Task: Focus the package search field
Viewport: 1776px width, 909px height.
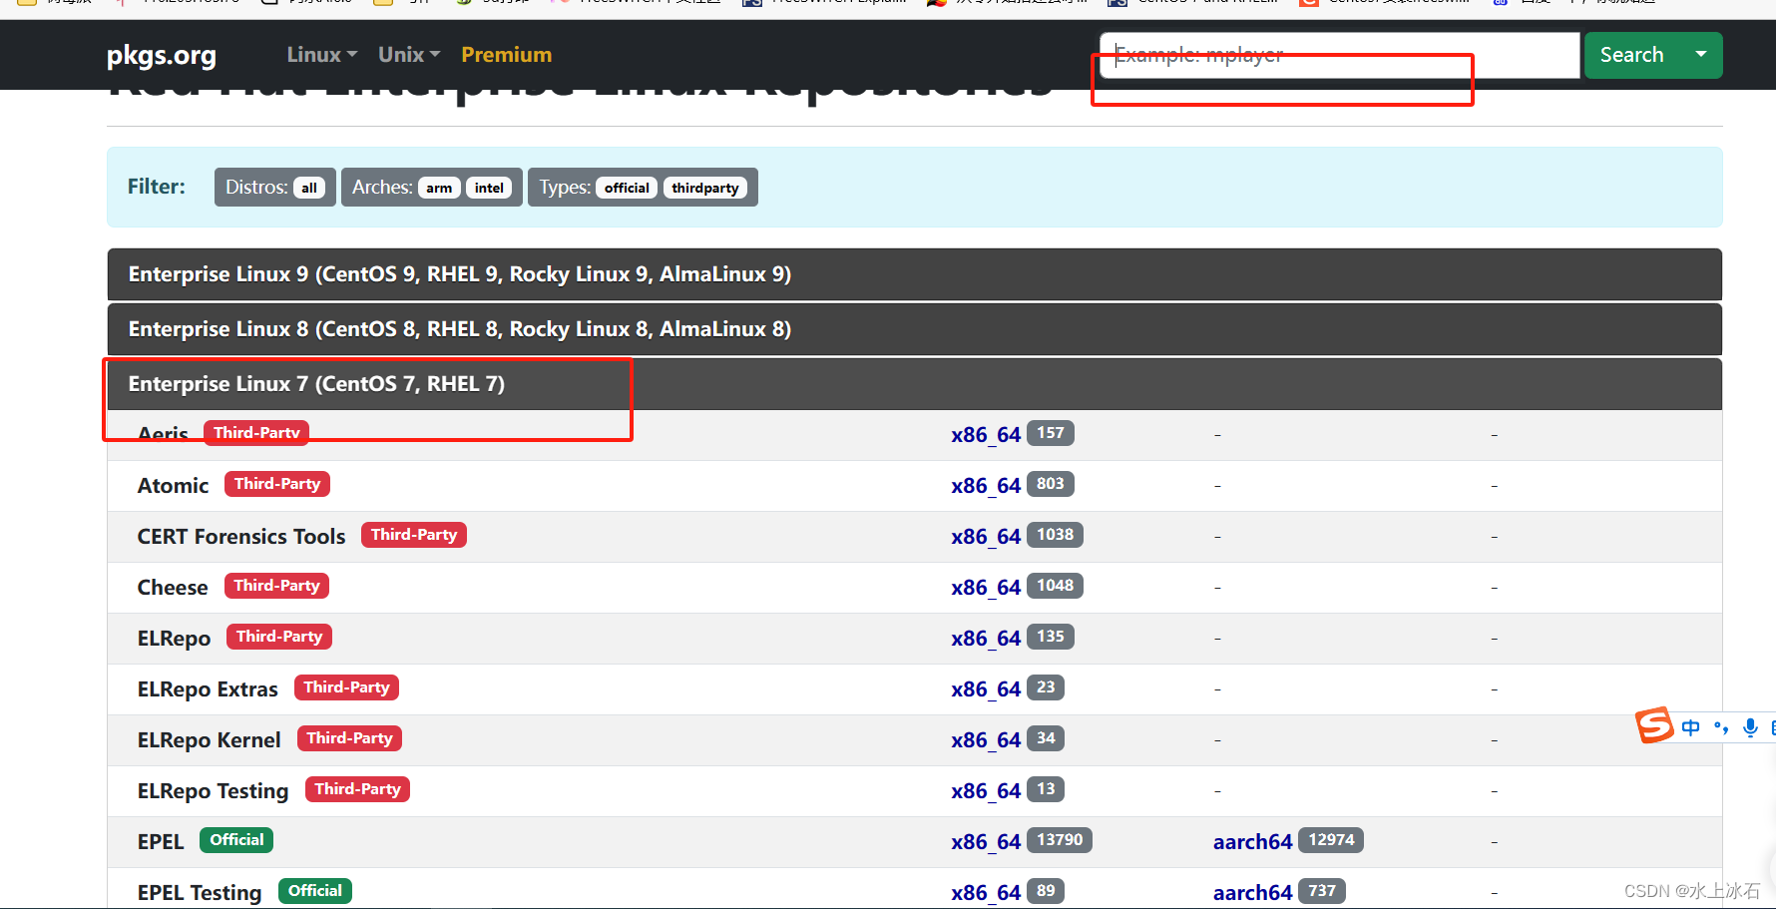Action: pyautogui.click(x=1339, y=55)
